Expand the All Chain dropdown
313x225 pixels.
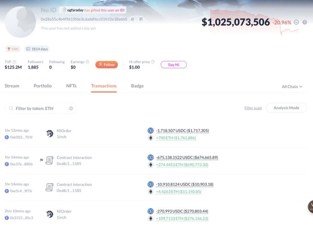[292, 87]
